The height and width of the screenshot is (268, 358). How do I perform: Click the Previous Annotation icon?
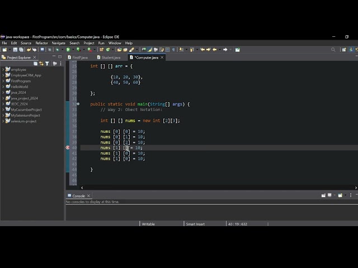click(x=192, y=50)
